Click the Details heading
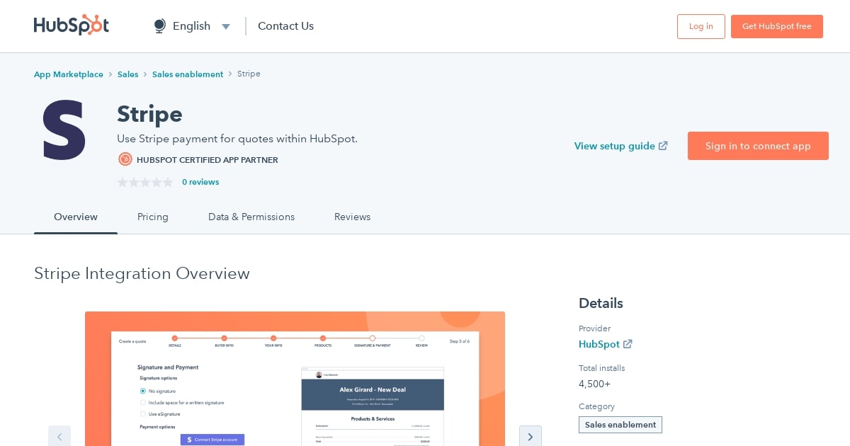 601,303
